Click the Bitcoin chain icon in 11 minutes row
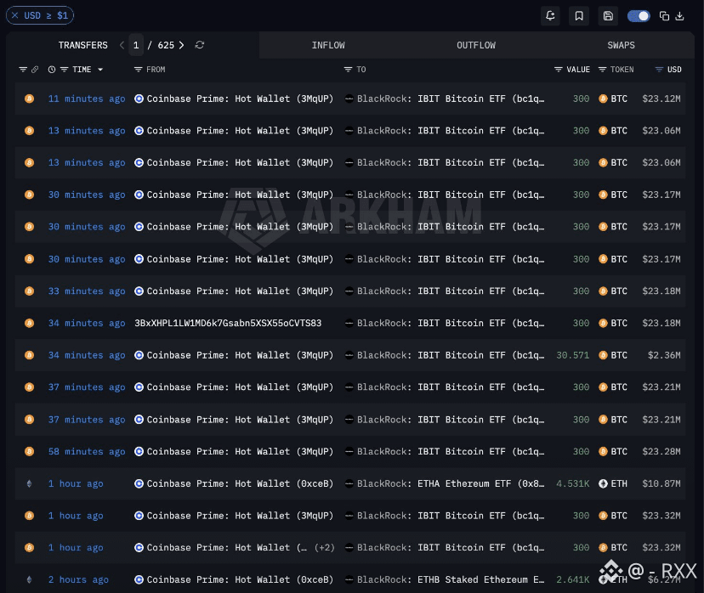The width and height of the screenshot is (704, 593). click(x=29, y=99)
